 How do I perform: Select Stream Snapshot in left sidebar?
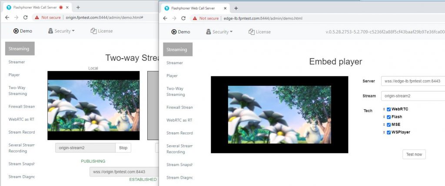coord(21,163)
